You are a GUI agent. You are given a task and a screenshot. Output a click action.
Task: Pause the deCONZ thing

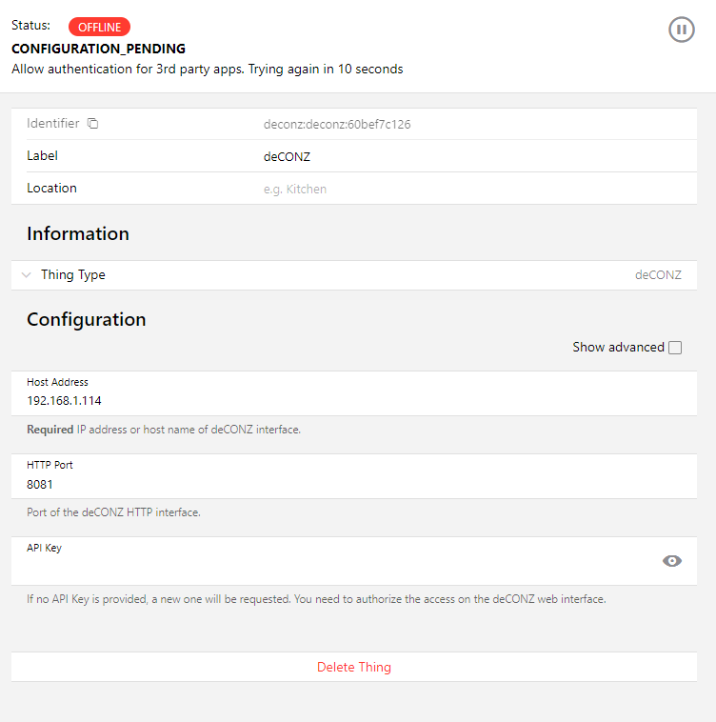tap(681, 30)
